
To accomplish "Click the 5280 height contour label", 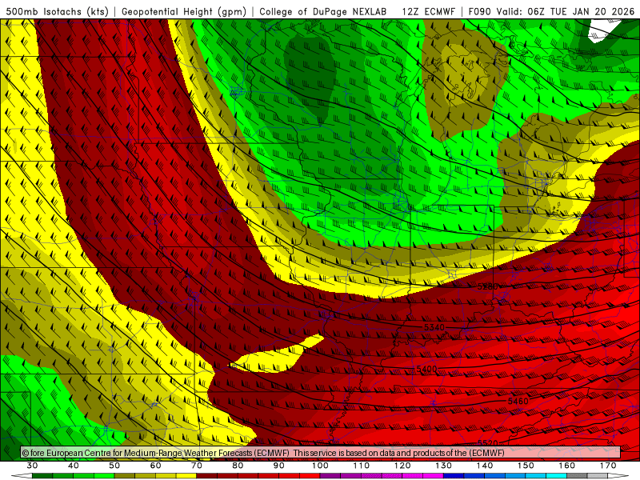I will [x=488, y=286].
